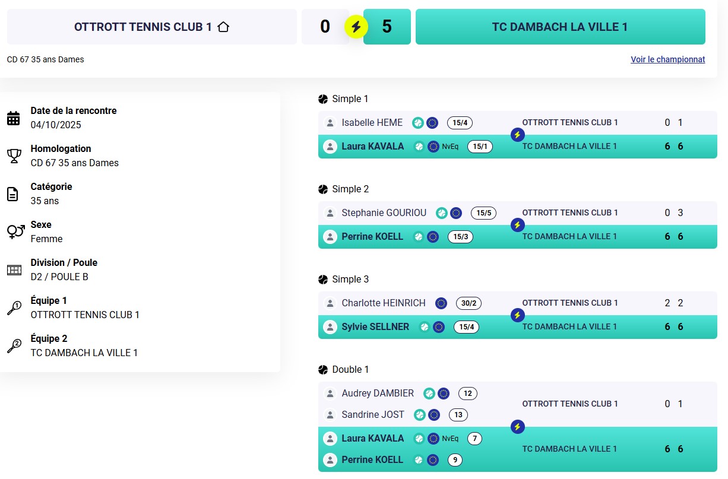Open the Voir le championnat link
Screen dimensions: 728x479
(x=667, y=59)
